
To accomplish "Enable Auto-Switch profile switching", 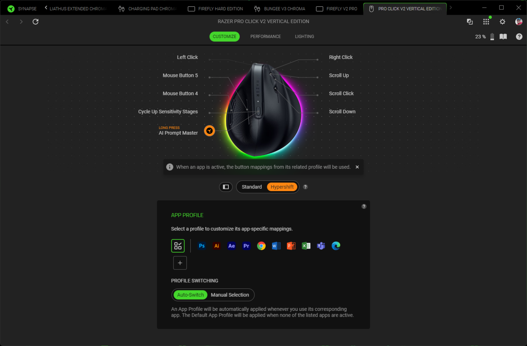I will tap(190, 295).
